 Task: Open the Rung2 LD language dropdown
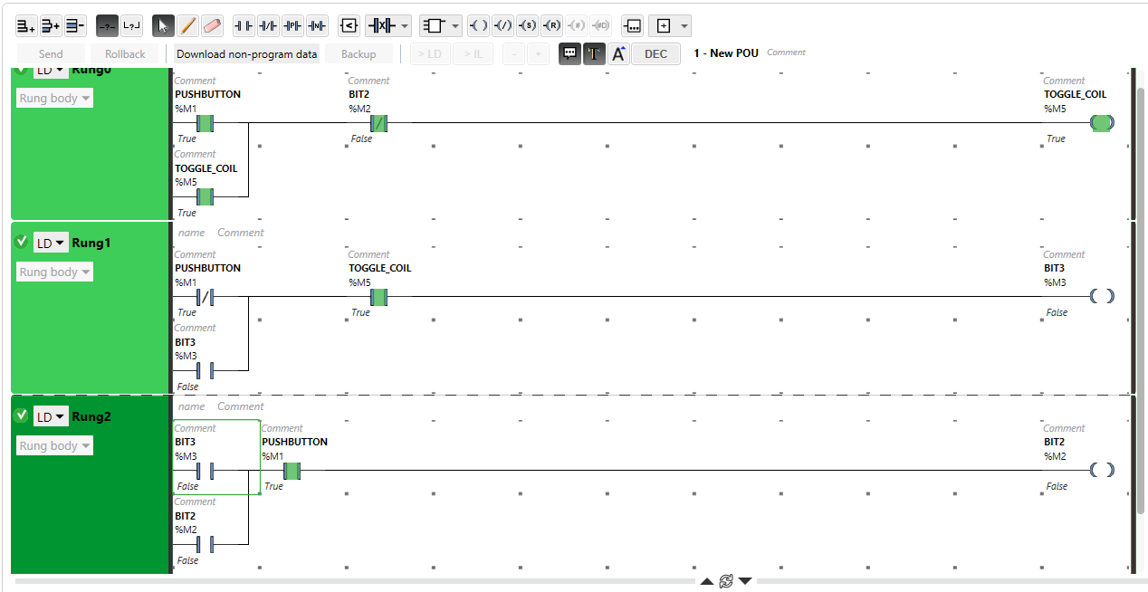click(51, 416)
